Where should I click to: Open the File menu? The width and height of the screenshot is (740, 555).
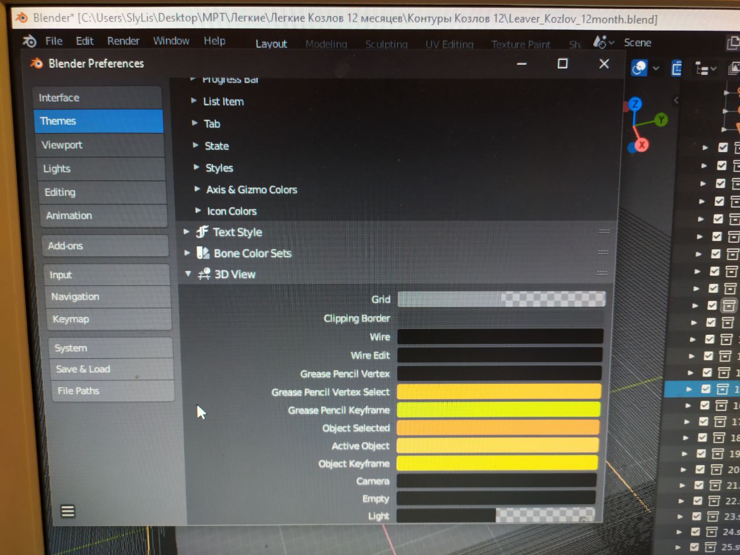coord(54,41)
